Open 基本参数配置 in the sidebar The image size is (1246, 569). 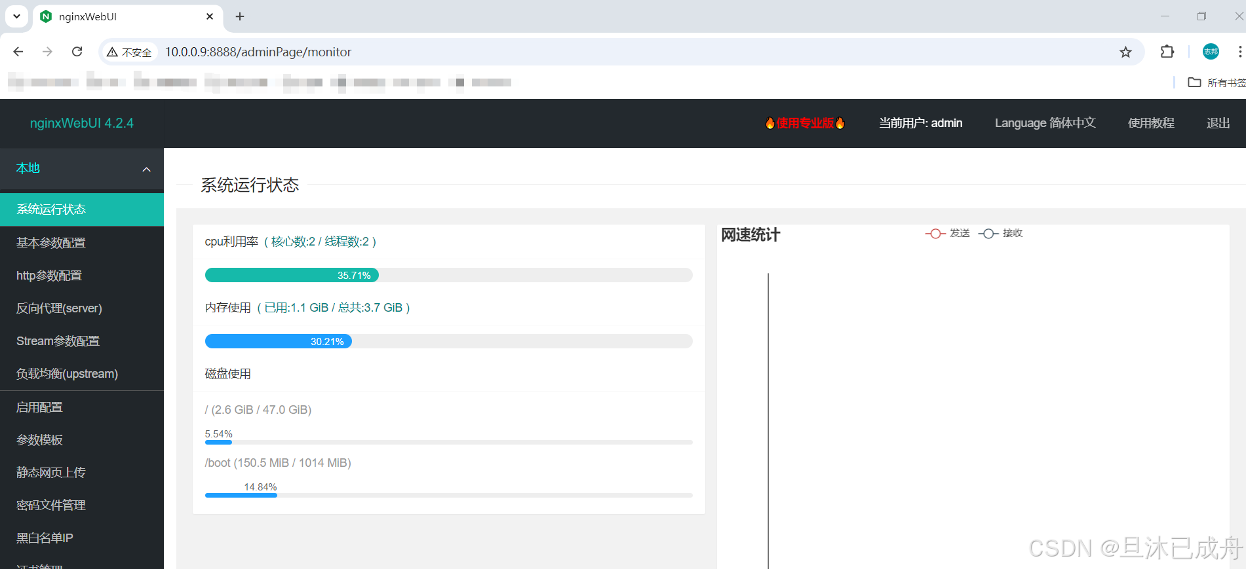(82, 243)
